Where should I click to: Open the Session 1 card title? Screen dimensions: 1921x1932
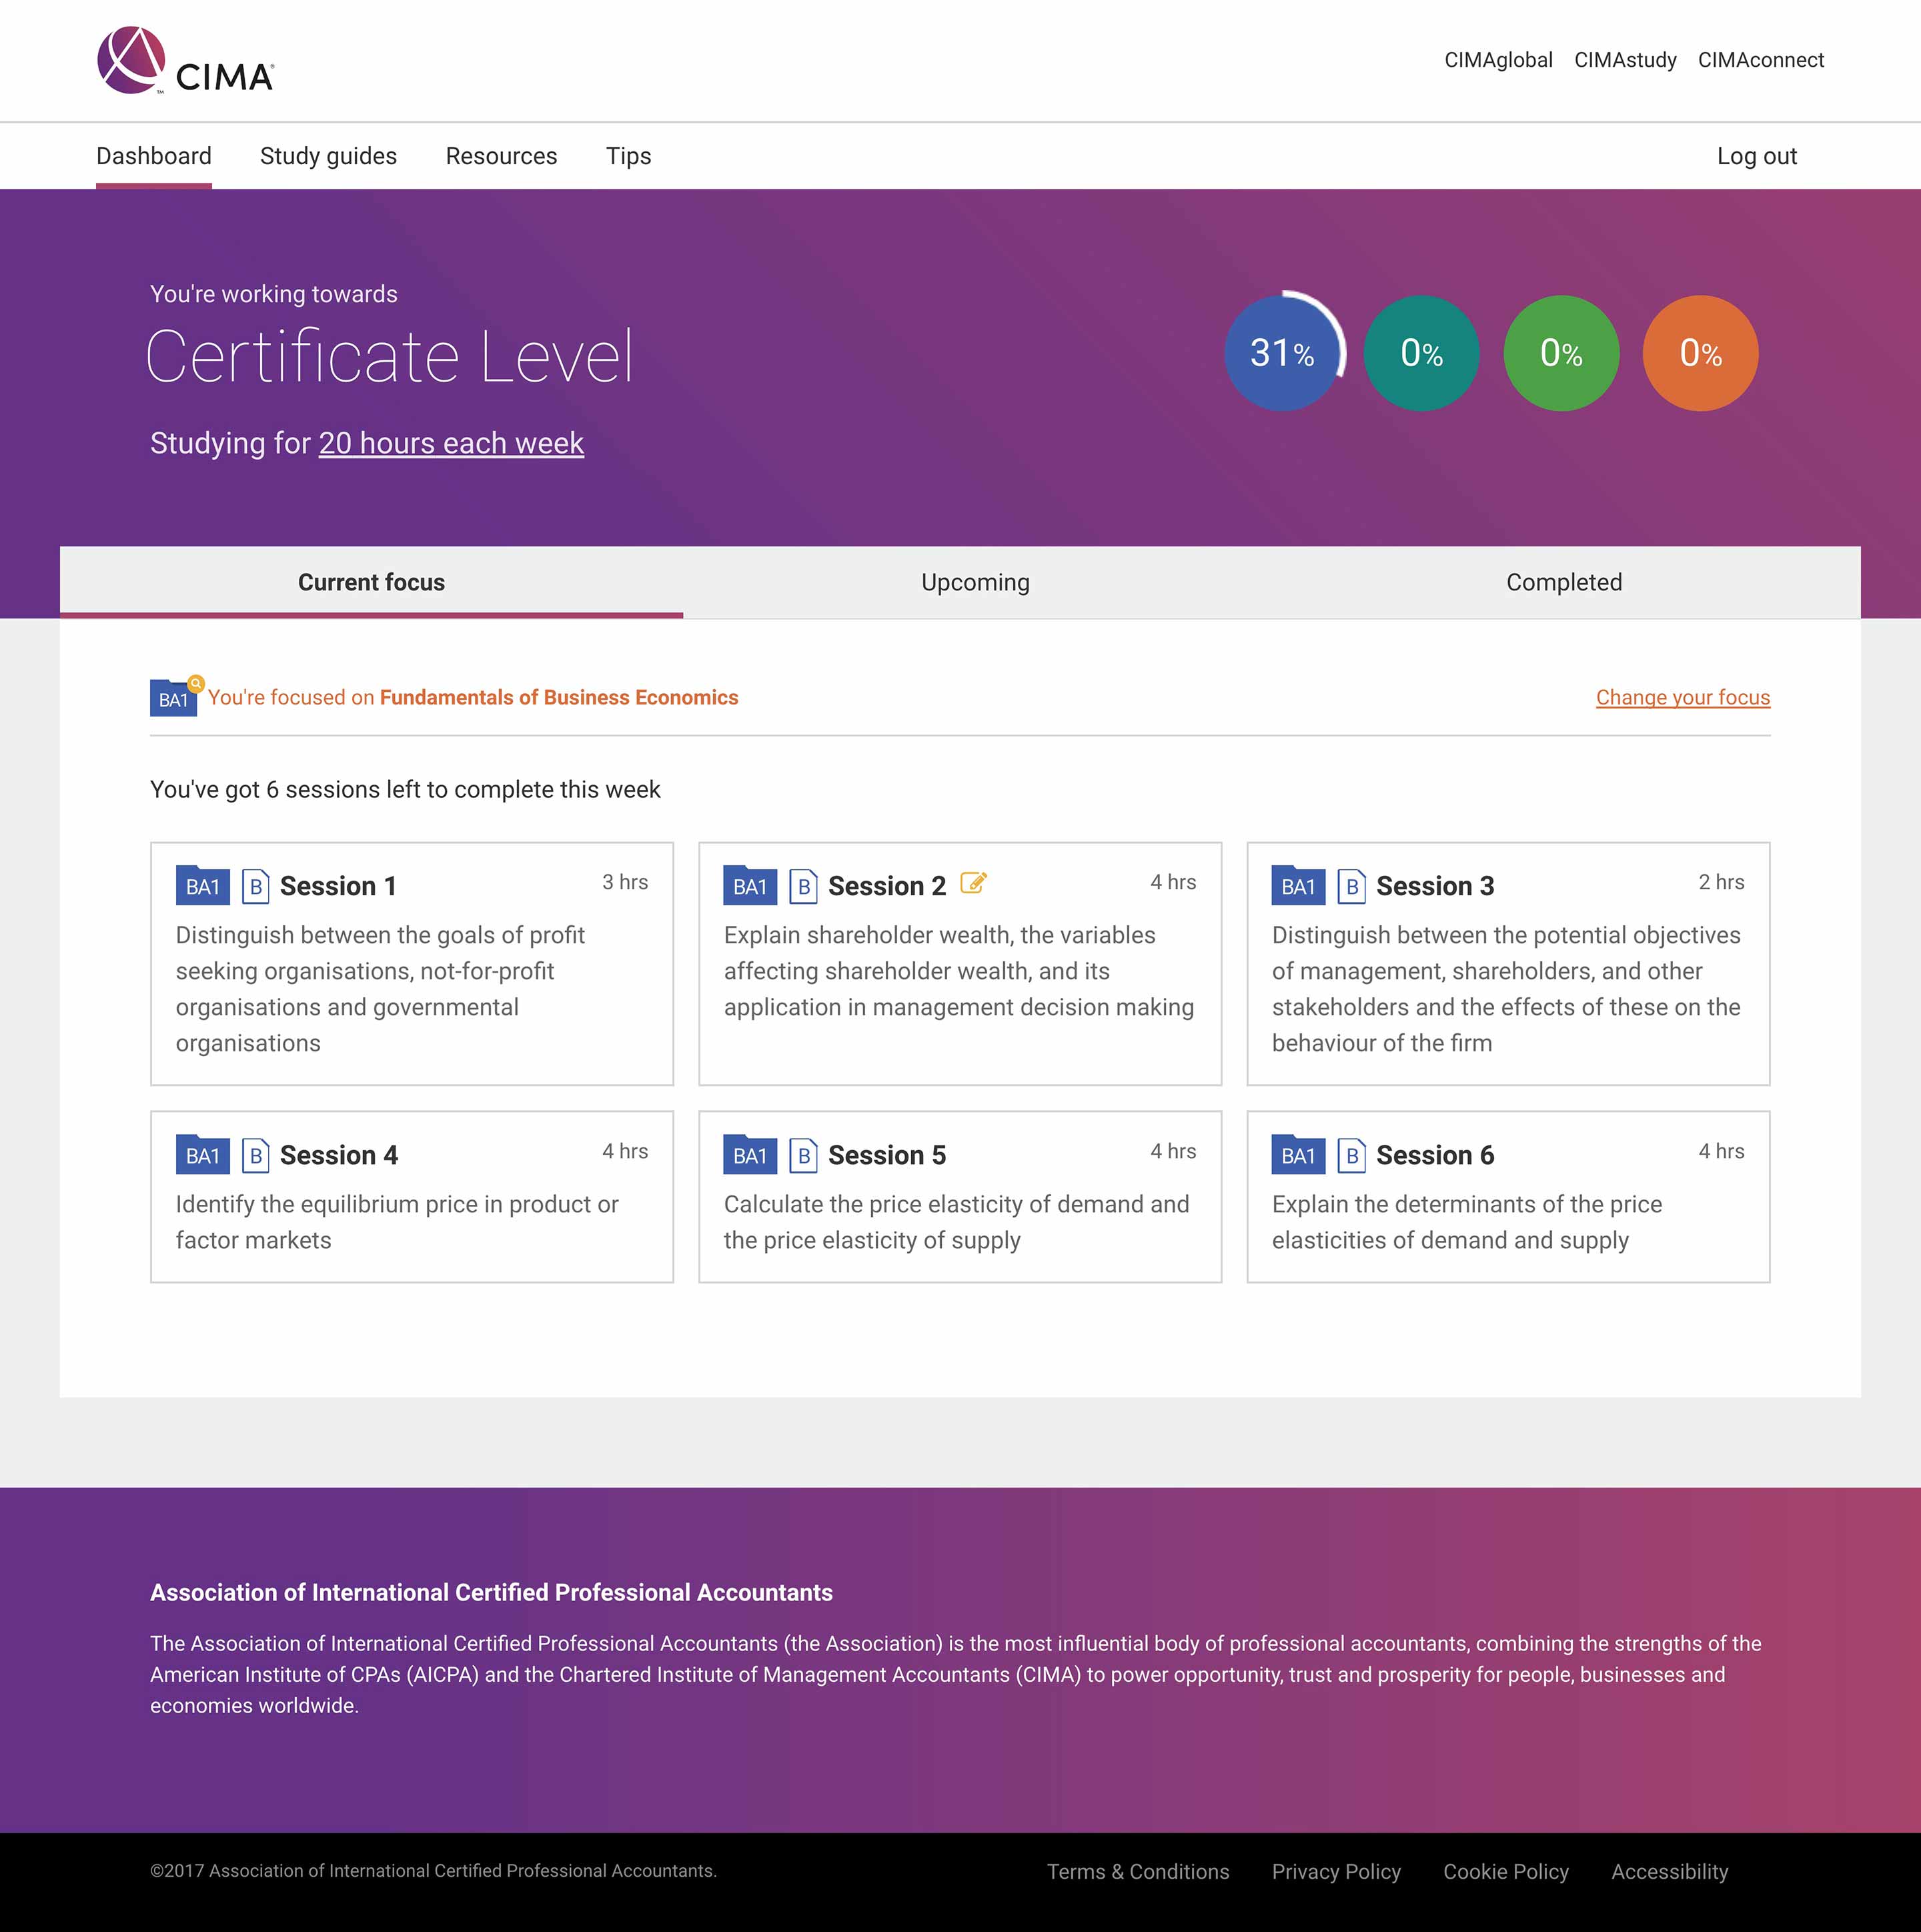pos(338,886)
